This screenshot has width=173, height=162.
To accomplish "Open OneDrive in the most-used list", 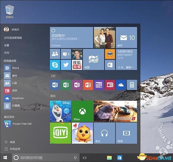I will (x=14, y=98).
